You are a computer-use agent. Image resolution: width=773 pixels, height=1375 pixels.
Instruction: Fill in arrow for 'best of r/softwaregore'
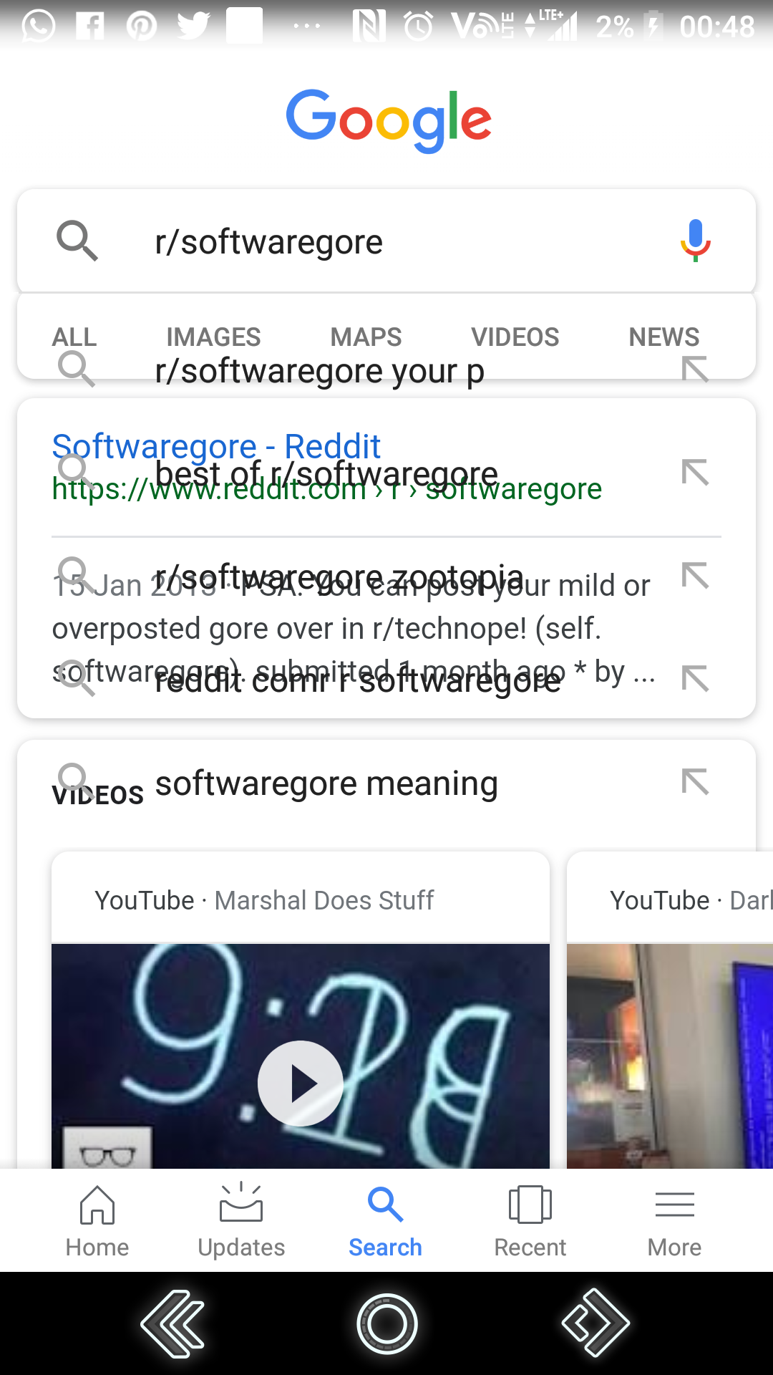(x=695, y=473)
